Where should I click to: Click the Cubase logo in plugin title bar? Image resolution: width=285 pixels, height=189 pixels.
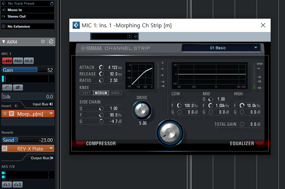pos(76,25)
